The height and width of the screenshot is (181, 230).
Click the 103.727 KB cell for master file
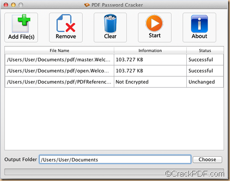150,60
